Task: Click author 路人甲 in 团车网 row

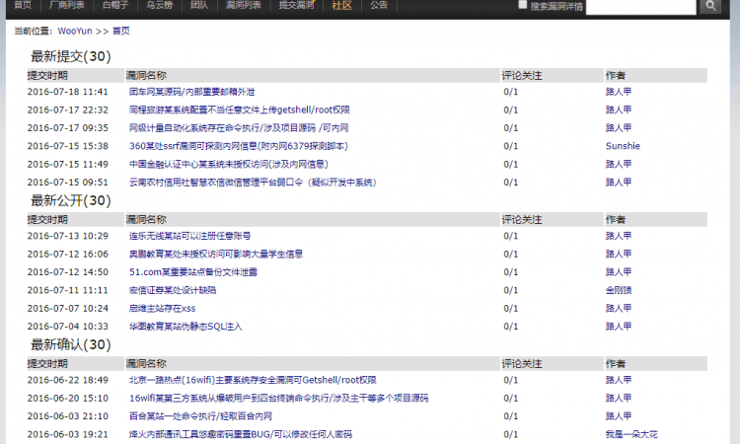Action: (619, 92)
